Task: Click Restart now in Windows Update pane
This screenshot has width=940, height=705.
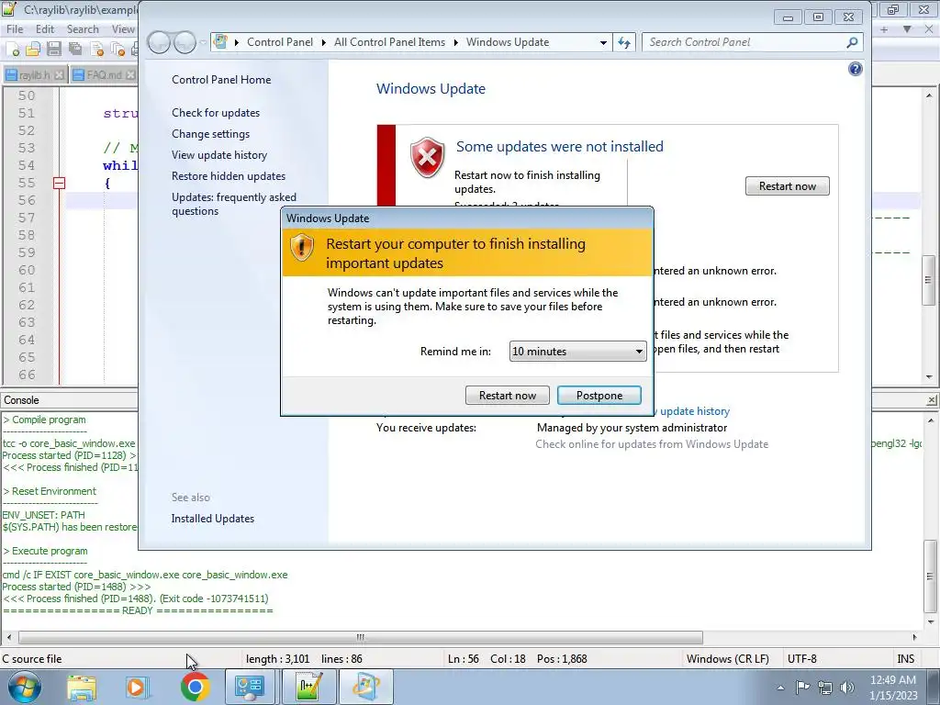Action: point(787,185)
